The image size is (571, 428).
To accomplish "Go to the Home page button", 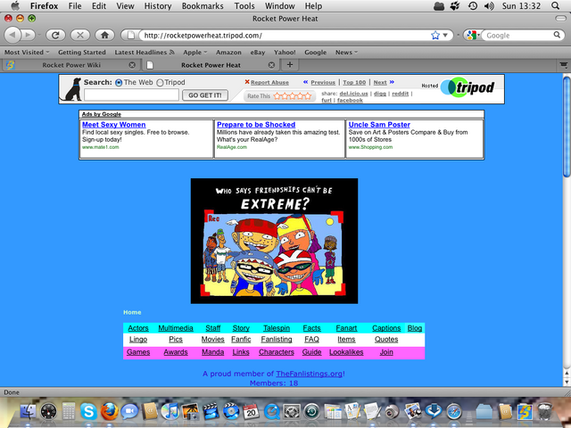I will tap(105, 35).
